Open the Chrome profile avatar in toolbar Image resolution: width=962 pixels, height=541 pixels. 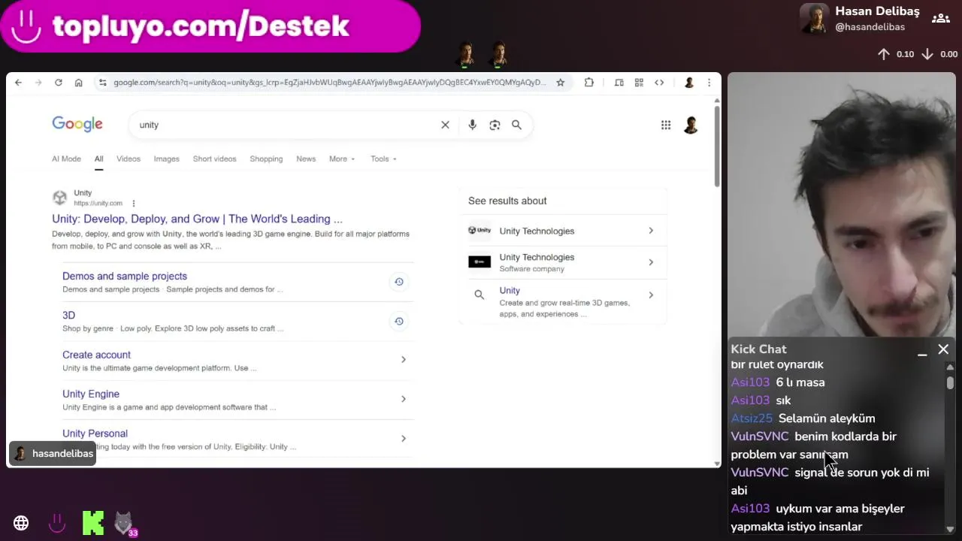coord(689,83)
